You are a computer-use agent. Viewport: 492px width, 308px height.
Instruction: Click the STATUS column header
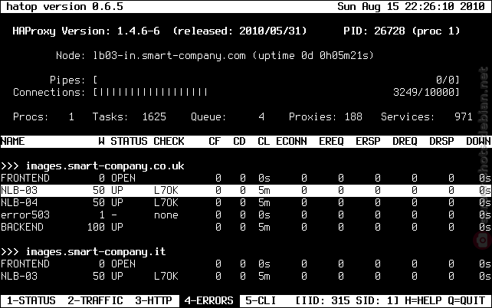(129, 141)
